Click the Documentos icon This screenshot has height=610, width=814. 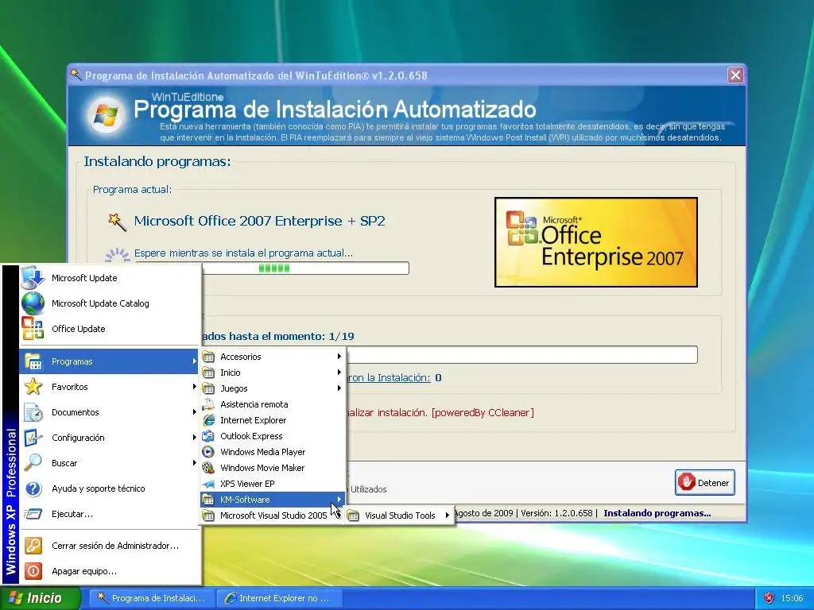33,412
